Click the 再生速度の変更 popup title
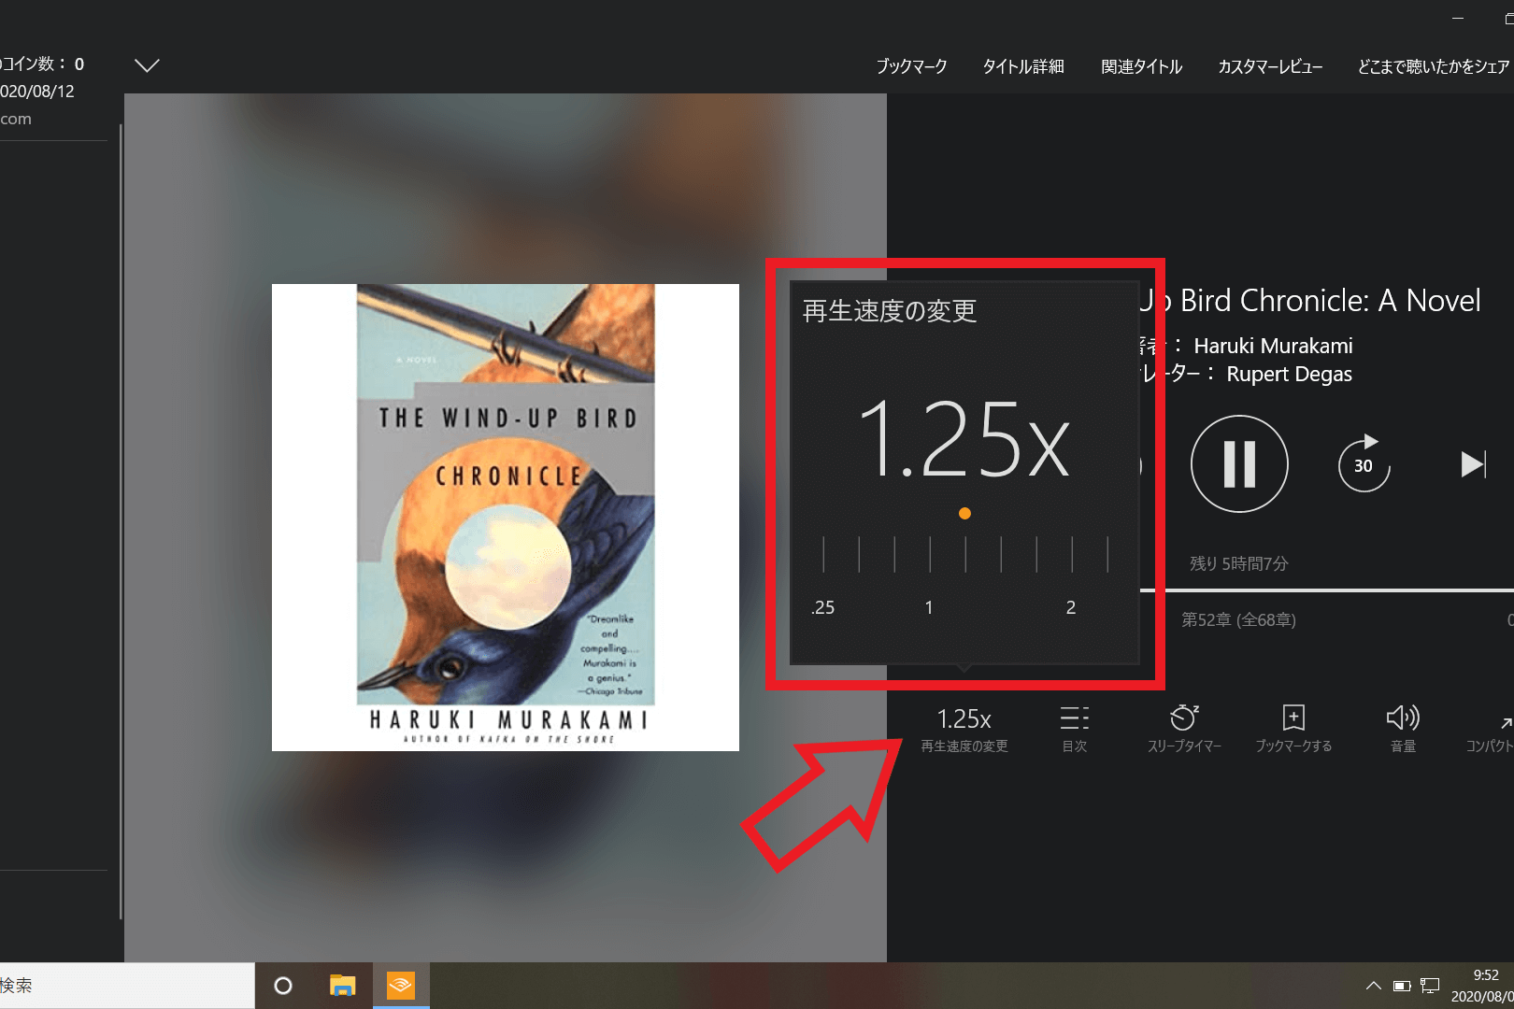Image resolution: width=1514 pixels, height=1009 pixels. 890,311
